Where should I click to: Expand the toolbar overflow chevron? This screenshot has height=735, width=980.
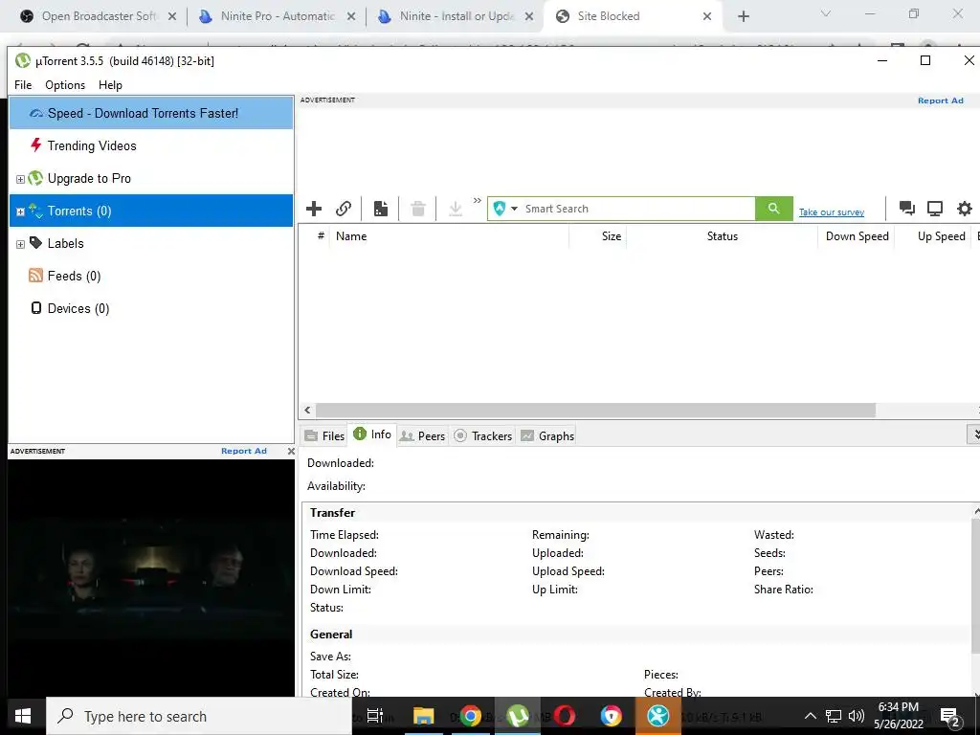(x=478, y=201)
